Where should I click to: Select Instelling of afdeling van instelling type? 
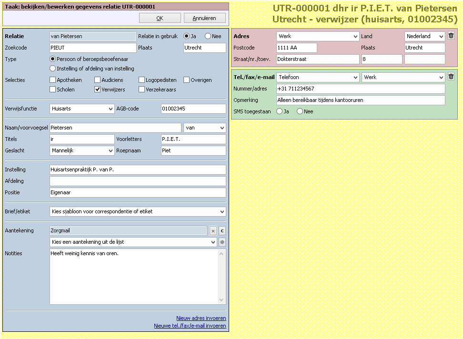(53, 69)
